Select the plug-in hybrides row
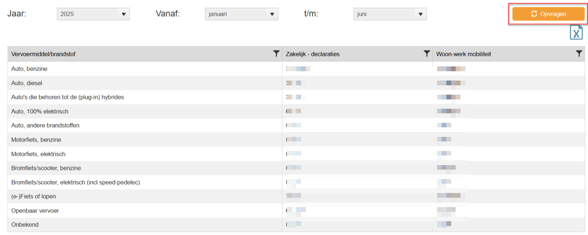This screenshot has height=235, width=588. click(296, 97)
